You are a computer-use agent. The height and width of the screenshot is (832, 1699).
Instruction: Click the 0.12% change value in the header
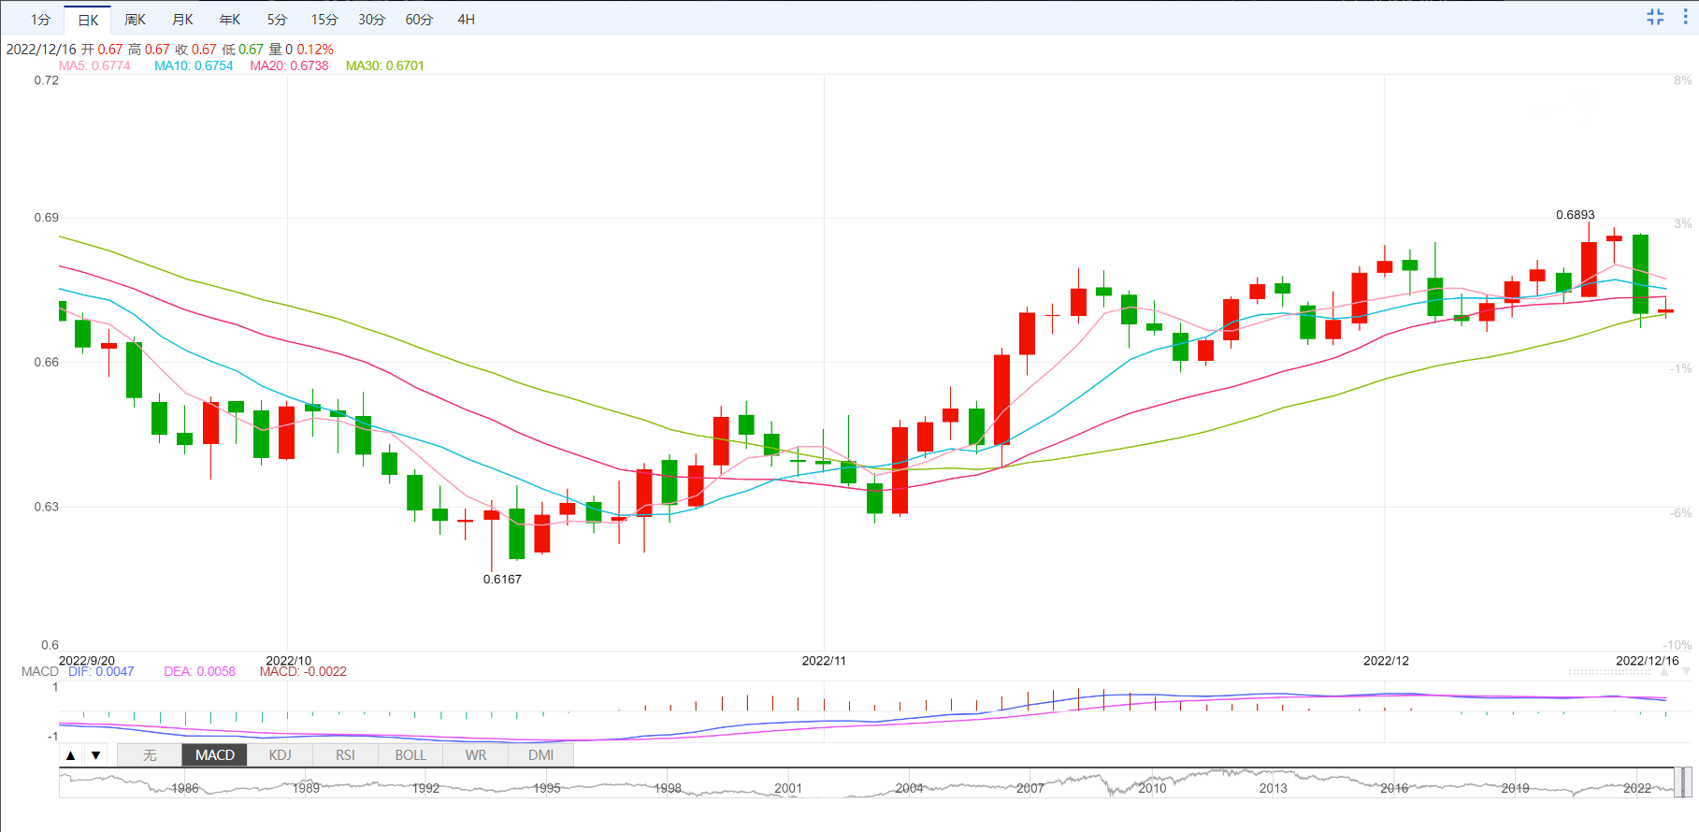pyautogui.click(x=315, y=50)
